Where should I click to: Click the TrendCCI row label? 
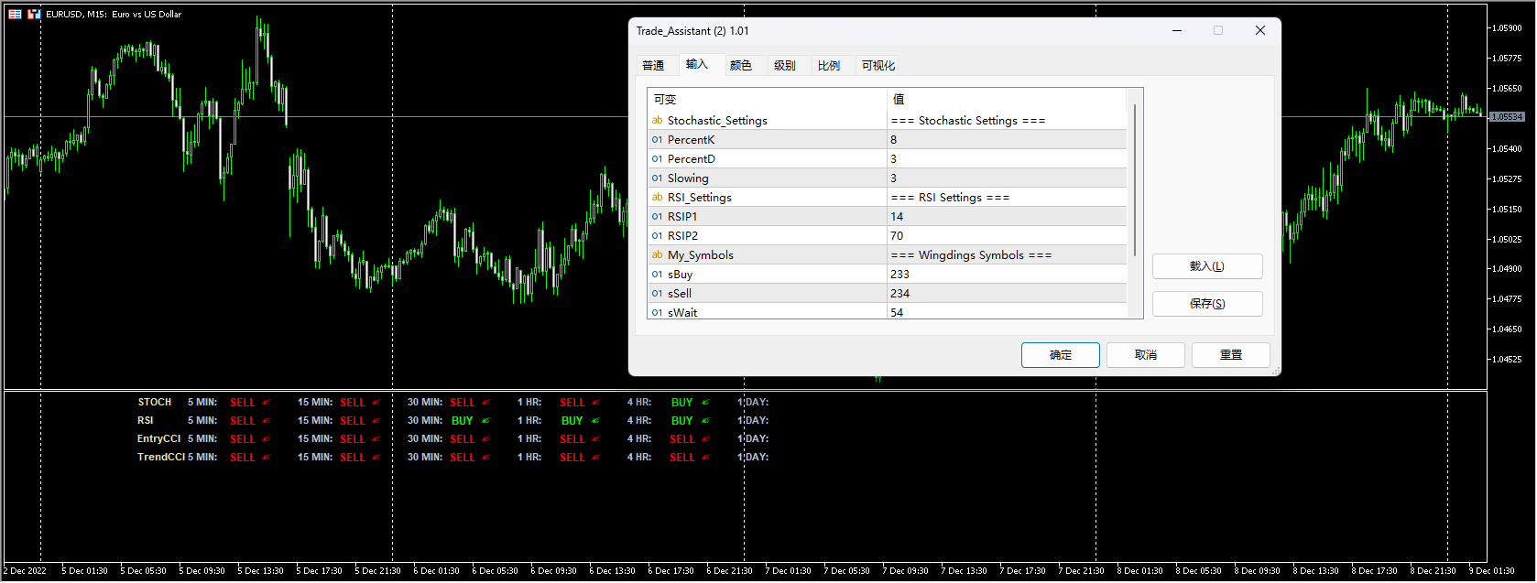pos(161,458)
